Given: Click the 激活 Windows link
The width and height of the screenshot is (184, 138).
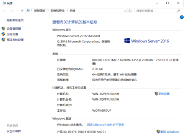Looking at the screenshot, I should pos(170,132).
